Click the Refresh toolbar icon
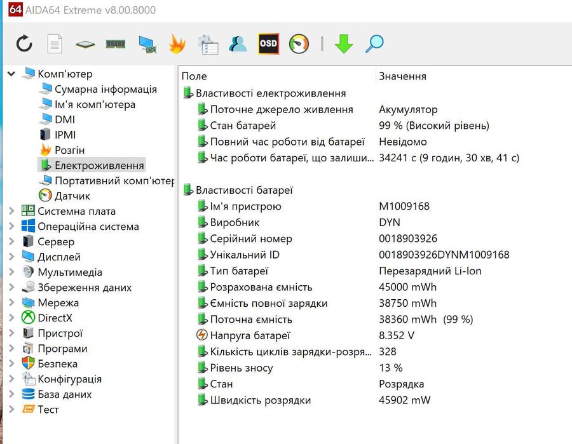Image resolution: width=572 pixels, height=444 pixels. 24,44
